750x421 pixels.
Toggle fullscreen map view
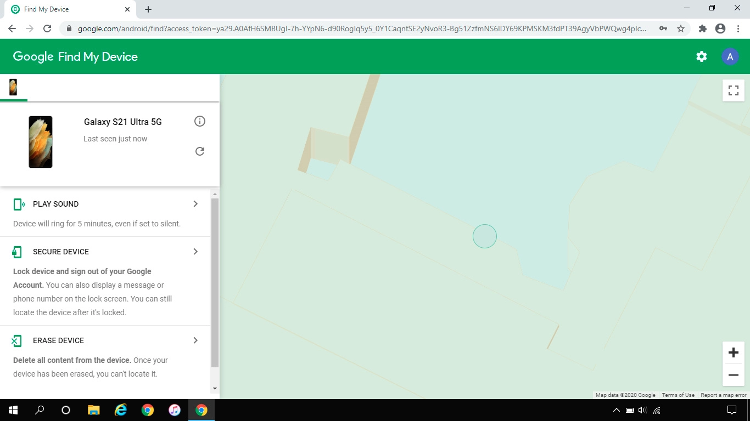[733, 90]
